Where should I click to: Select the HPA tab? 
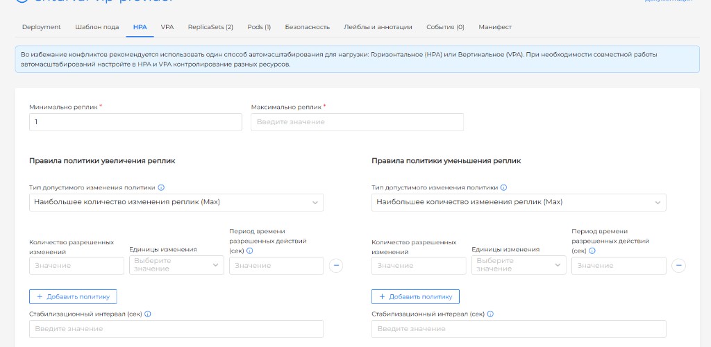(x=140, y=27)
